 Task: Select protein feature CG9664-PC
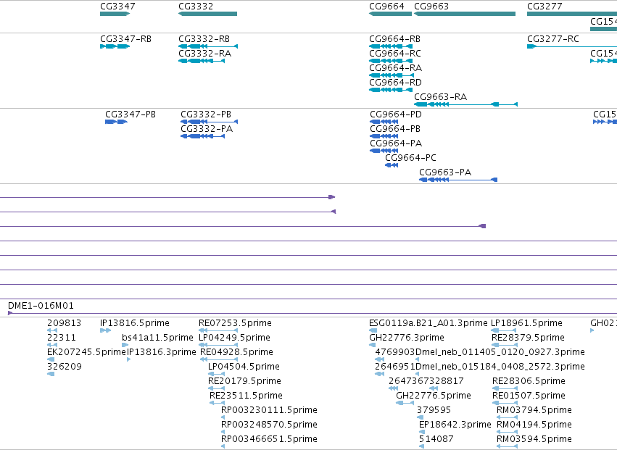(x=392, y=165)
